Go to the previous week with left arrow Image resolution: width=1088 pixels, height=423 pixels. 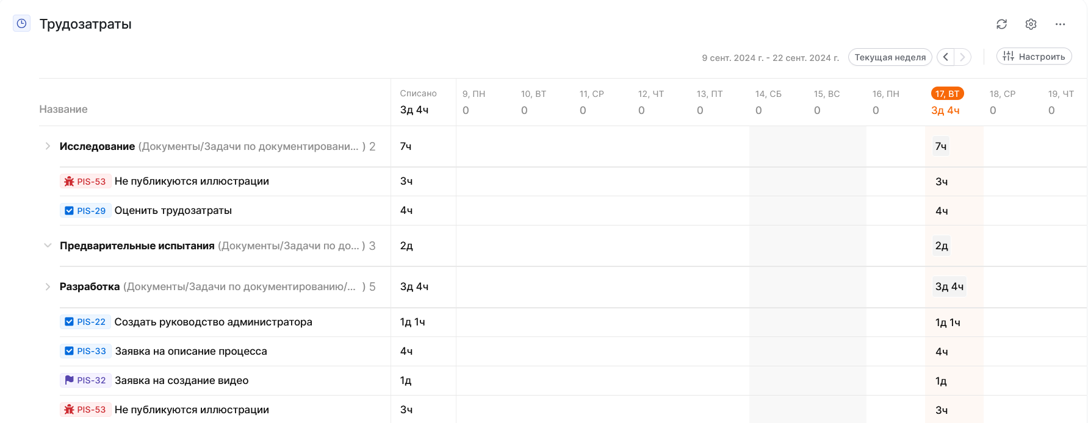point(945,57)
